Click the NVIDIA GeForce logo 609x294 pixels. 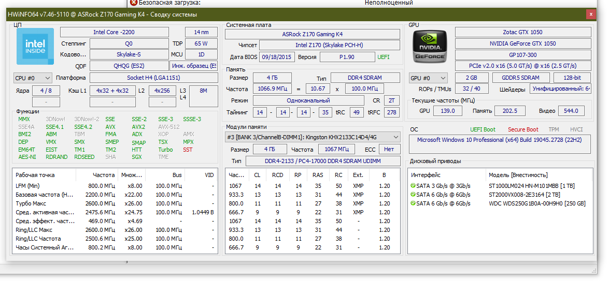tap(429, 46)
